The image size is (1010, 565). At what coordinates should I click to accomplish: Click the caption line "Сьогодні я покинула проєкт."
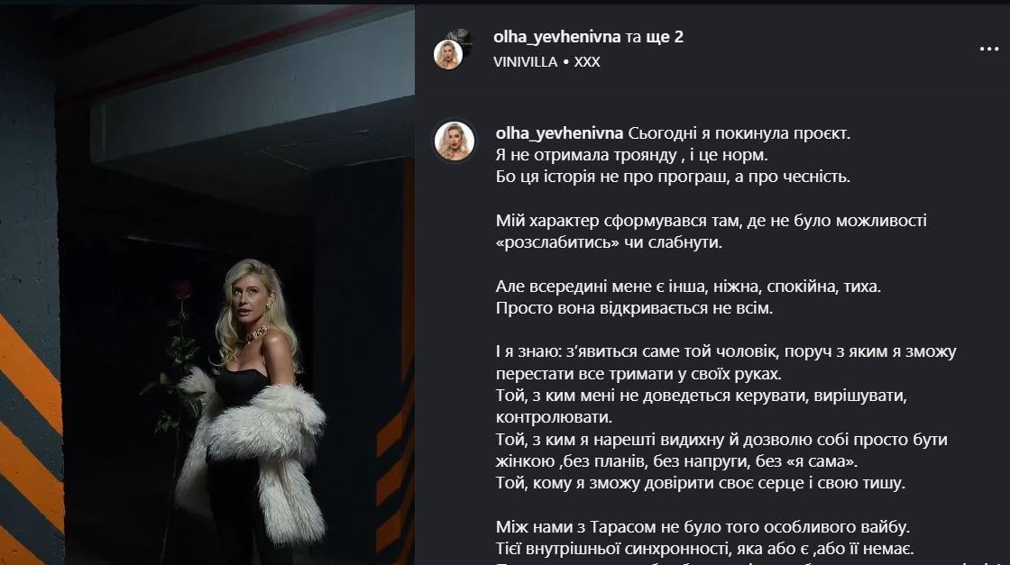739,134
